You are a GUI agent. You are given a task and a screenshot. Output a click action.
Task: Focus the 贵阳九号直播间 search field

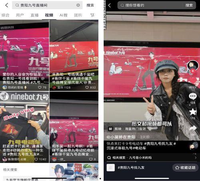tap(47, 5)
